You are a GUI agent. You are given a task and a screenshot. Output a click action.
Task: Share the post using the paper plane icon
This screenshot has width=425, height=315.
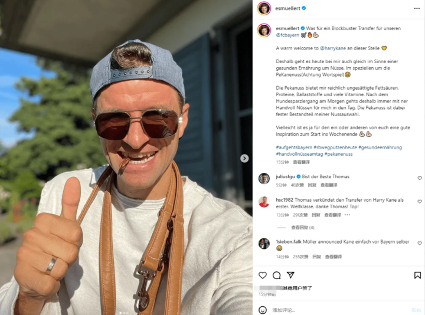290,275
